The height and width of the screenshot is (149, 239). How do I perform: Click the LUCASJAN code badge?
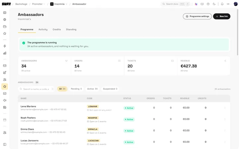(x=93, y=141)
